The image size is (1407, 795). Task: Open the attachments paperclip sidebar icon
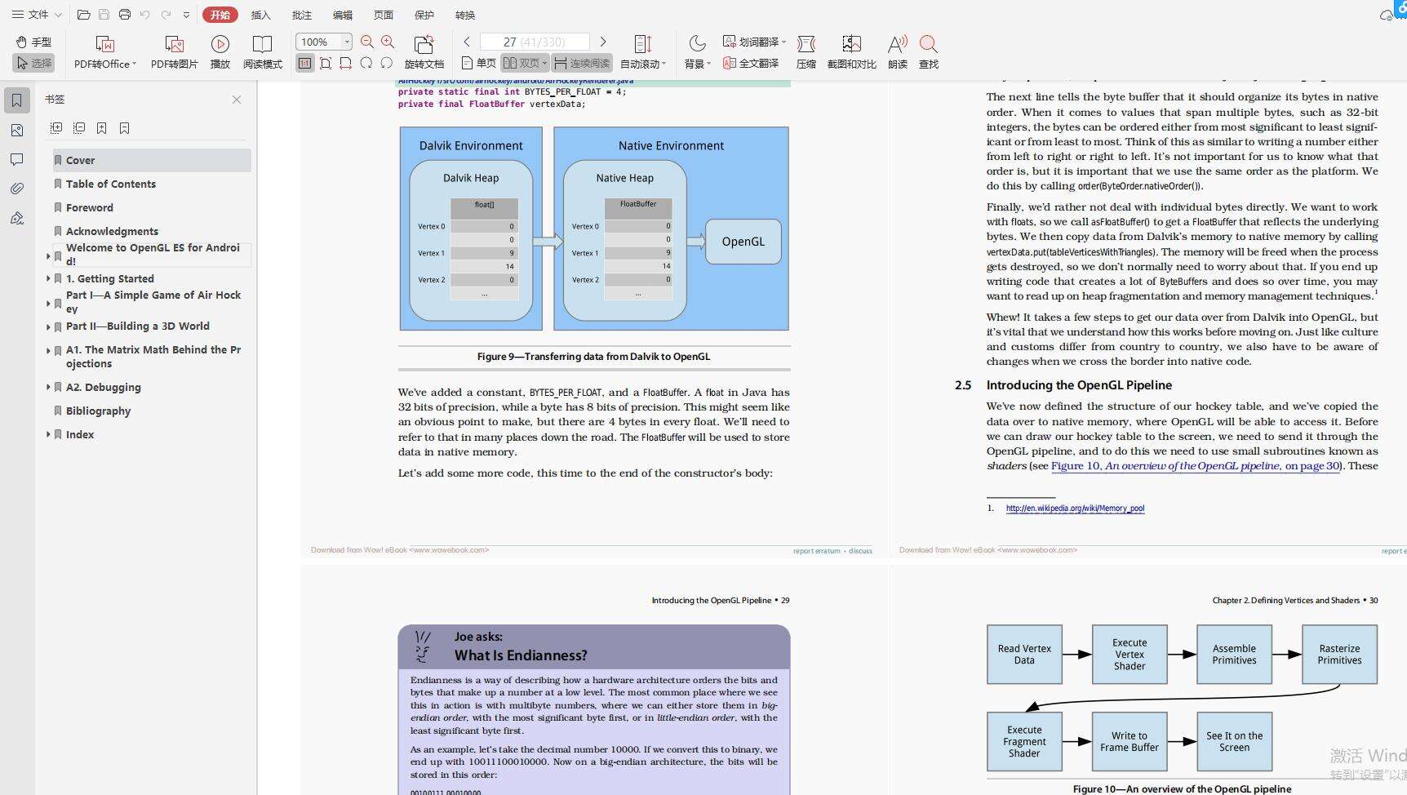[x=17, y=189]
